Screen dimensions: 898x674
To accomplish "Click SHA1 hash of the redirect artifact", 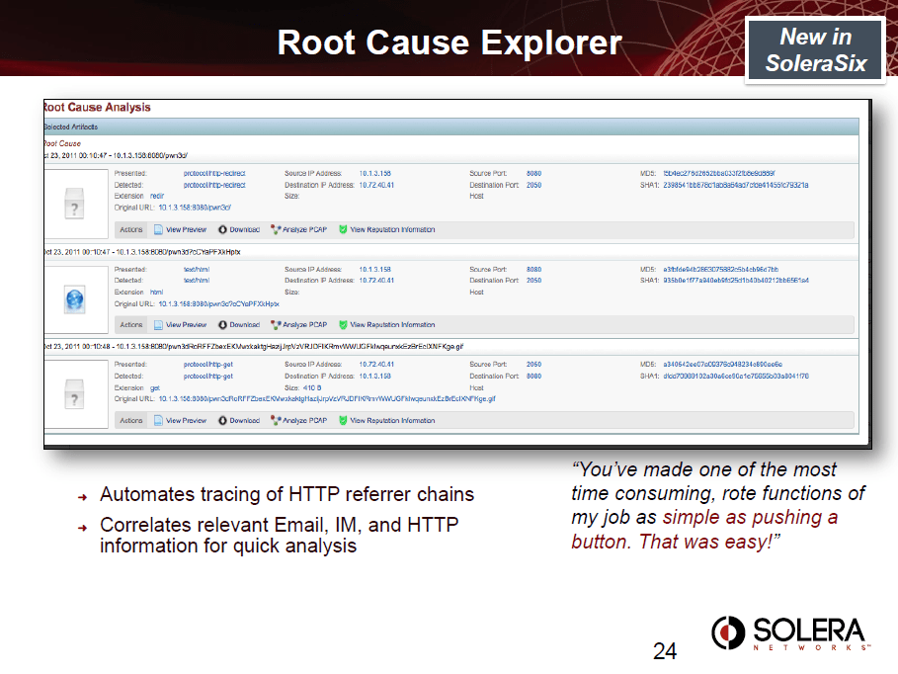I will click(736, 185).
